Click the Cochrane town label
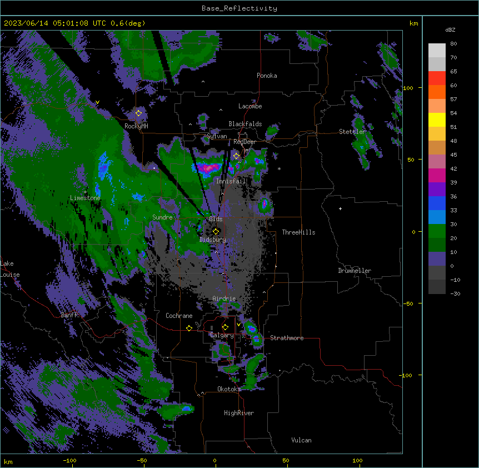 (179, 316)
